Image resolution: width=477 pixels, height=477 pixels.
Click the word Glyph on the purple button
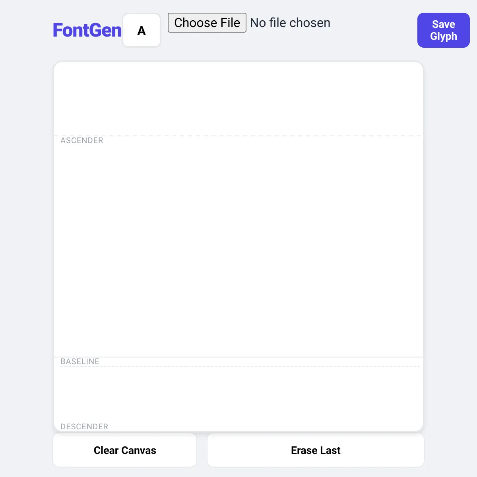click(x=444, y=37)
